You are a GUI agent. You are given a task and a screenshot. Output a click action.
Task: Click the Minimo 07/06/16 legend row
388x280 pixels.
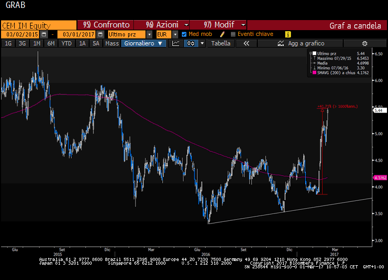(x=341, y=68)
